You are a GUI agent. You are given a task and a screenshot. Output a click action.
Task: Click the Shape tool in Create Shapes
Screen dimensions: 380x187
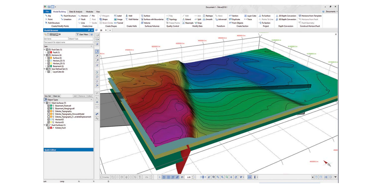pos(104,19)
